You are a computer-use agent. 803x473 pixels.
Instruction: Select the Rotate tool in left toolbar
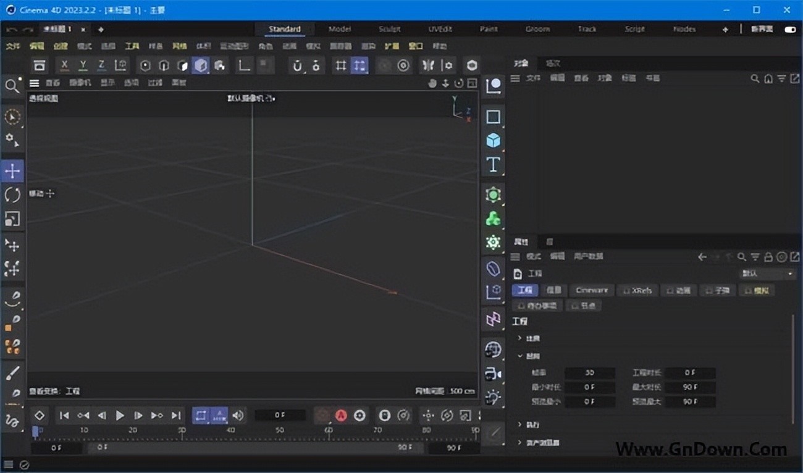coord(12,195)
